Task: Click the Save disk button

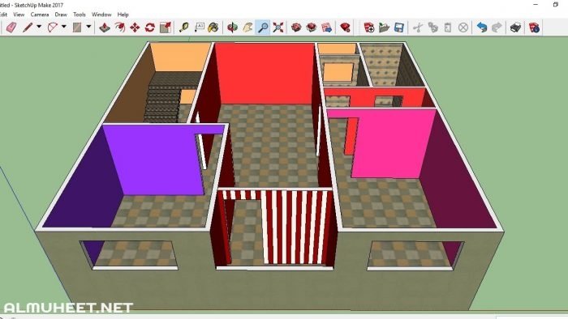Action: pos(399,27)
